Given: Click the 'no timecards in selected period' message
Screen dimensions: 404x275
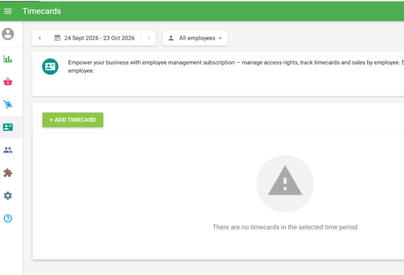Looking at the screenshot, I should (x=285, y=227).
